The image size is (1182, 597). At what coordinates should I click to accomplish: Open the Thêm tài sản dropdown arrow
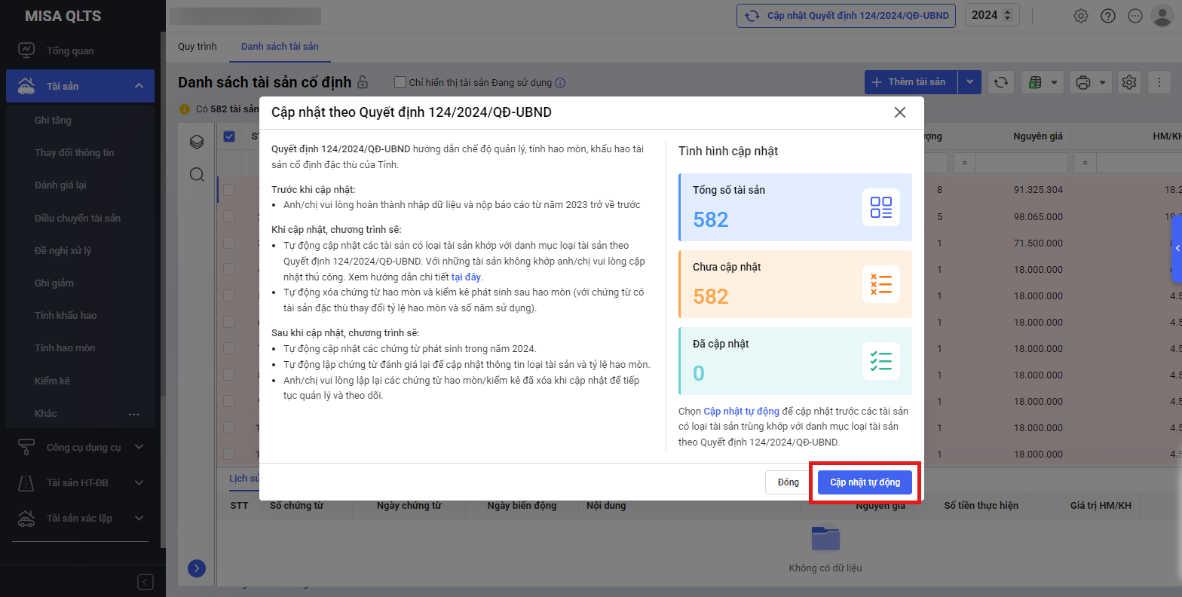(969, 82)
